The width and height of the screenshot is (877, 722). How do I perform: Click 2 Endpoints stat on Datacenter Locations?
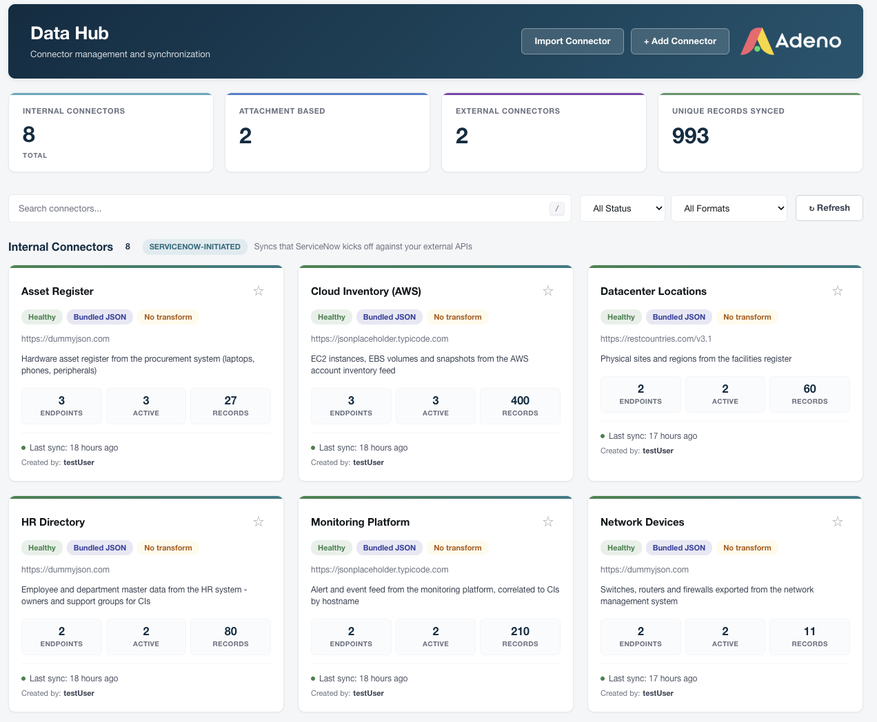pos(641,394)
